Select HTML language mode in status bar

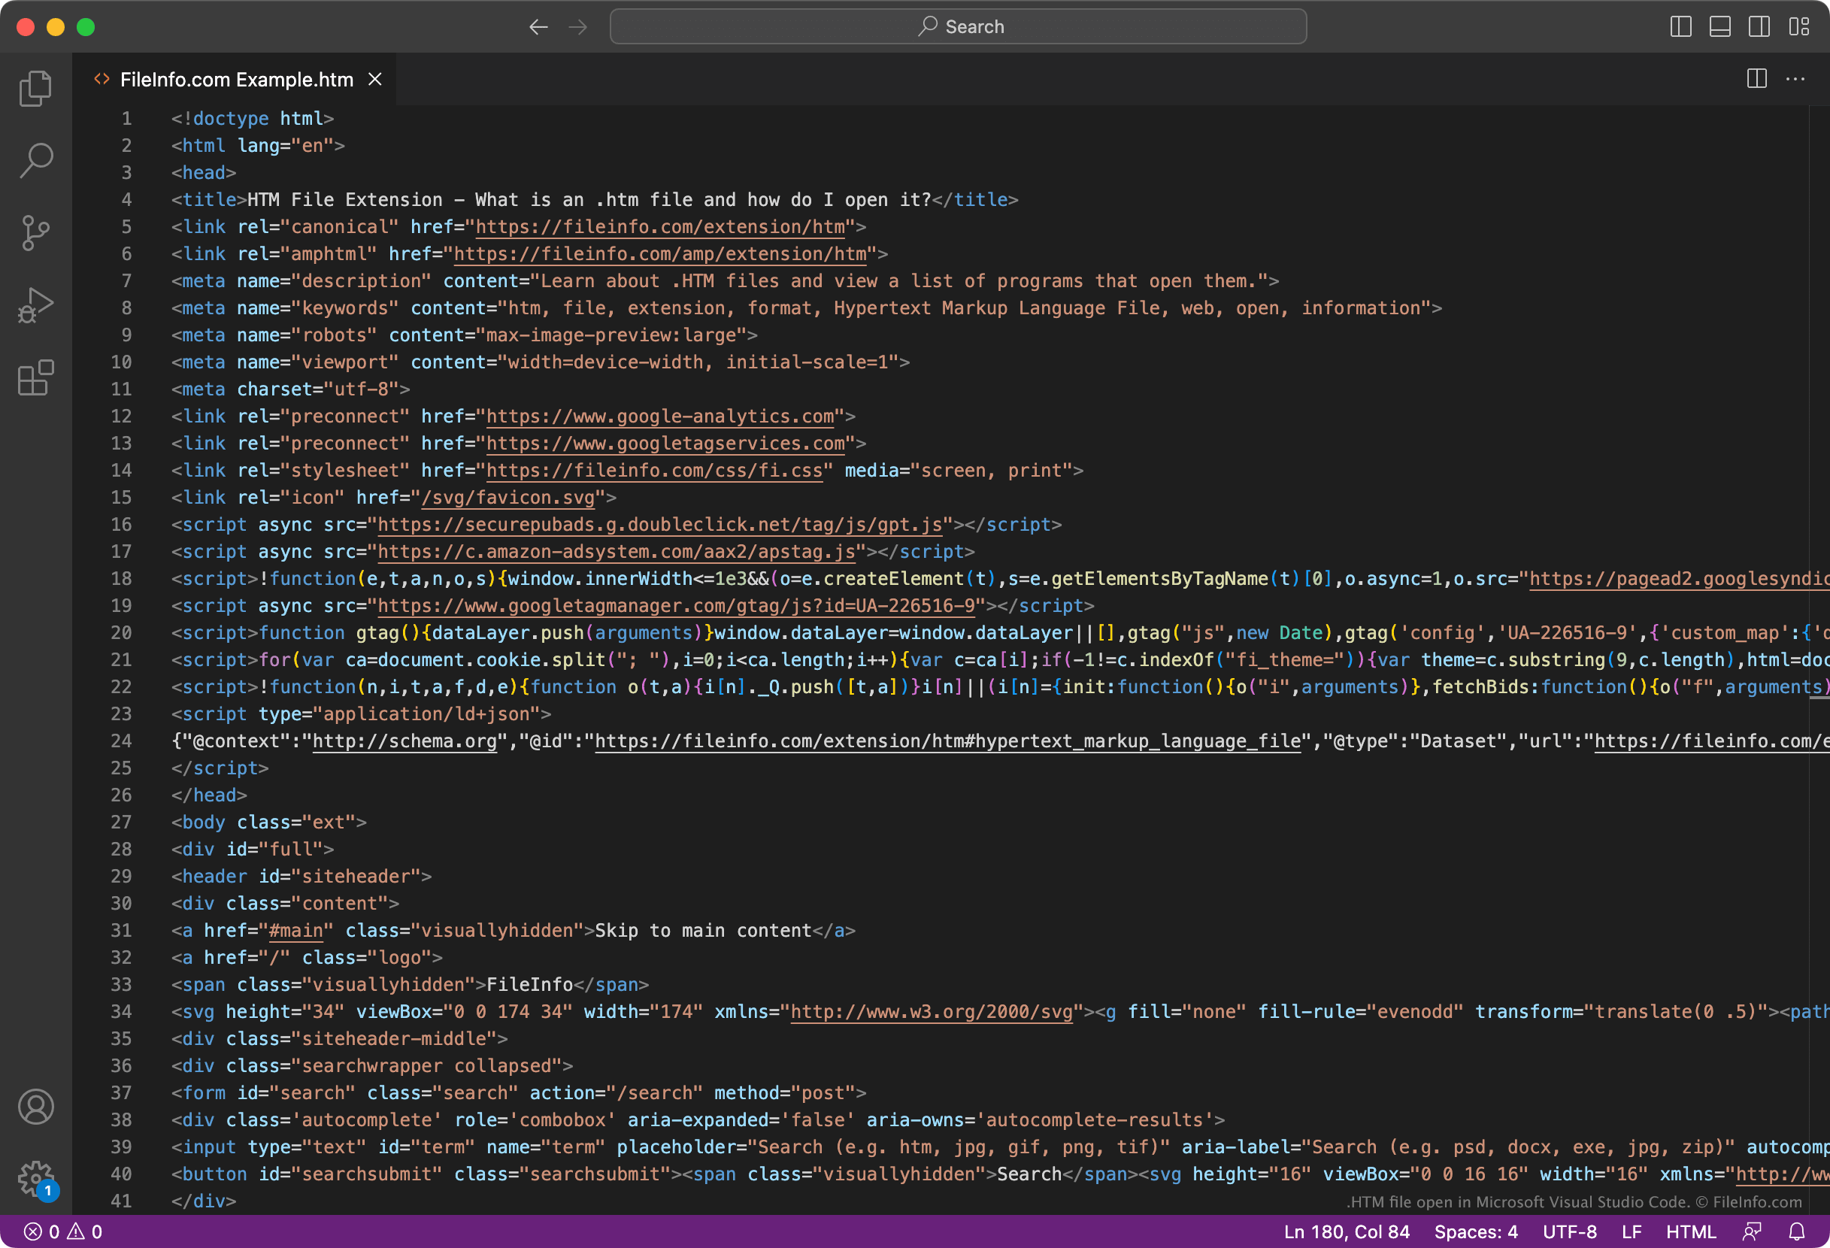[1690, 1231]
